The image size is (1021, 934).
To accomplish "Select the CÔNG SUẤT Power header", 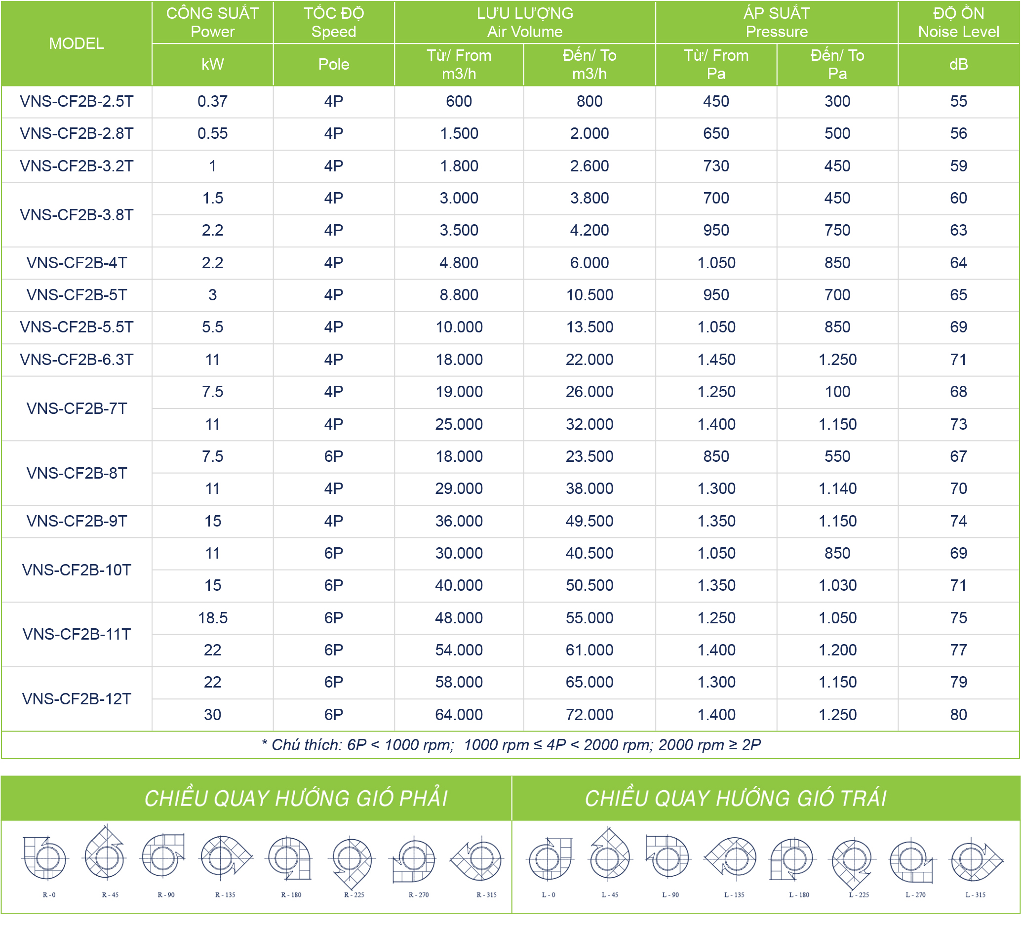I will pos(213,22).
